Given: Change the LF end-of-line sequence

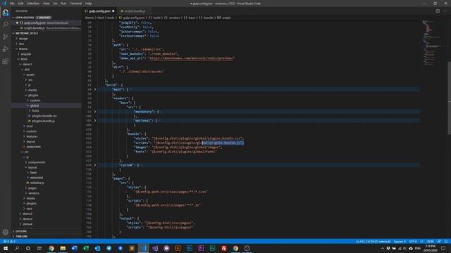Looking at the screenshot, I should click(421, 242).
